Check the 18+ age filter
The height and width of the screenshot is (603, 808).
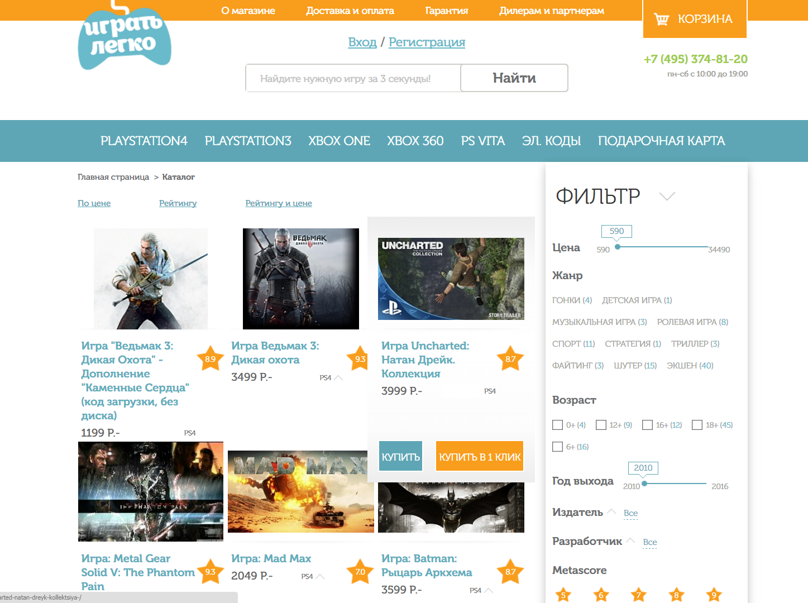pos(697,425)
